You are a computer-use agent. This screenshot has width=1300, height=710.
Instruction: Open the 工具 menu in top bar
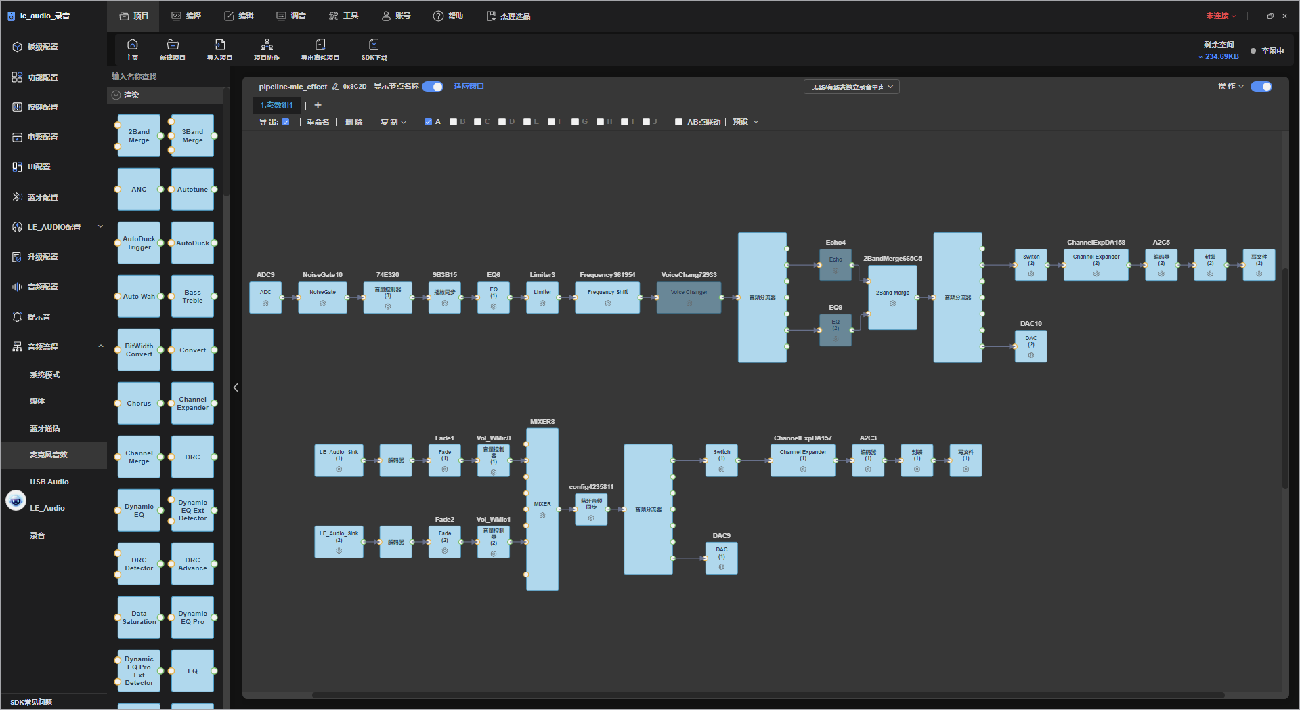[x=344, y=16]
